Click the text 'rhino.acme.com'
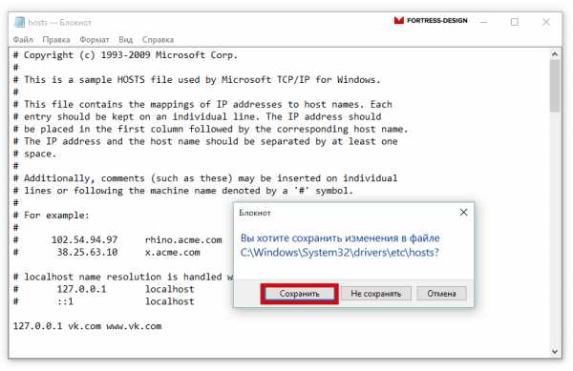 pos(183,240)
